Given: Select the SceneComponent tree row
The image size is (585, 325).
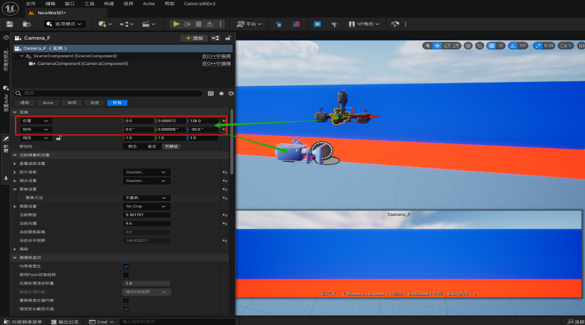Looking at the screenshot, I should coord(75,56).
